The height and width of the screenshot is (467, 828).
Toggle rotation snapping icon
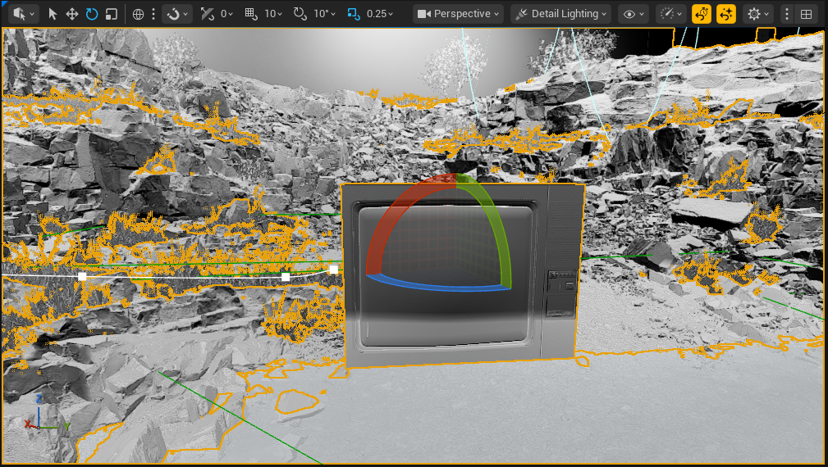300,14
